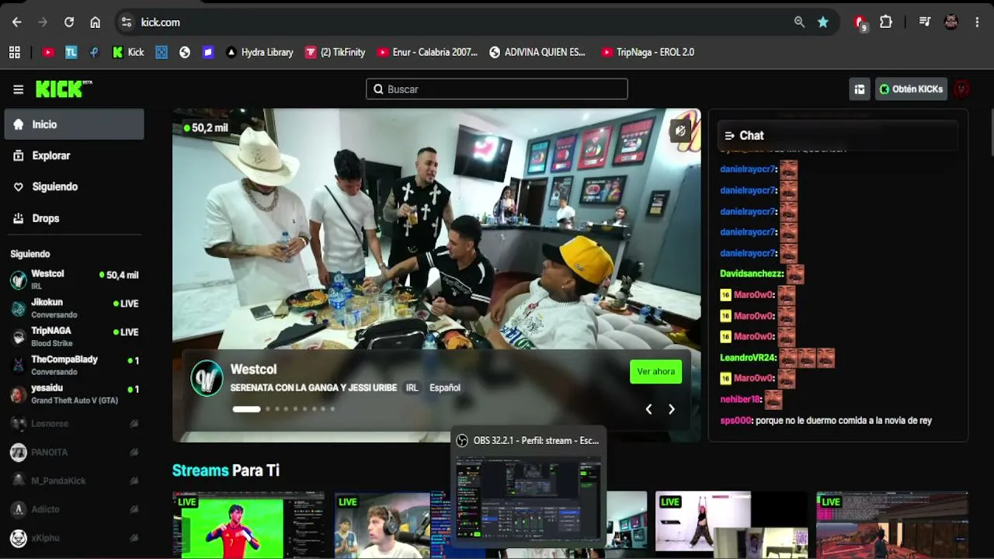Click LeandroVR24 username in chat
994x559 pixels.
click(x=749, y=358)
